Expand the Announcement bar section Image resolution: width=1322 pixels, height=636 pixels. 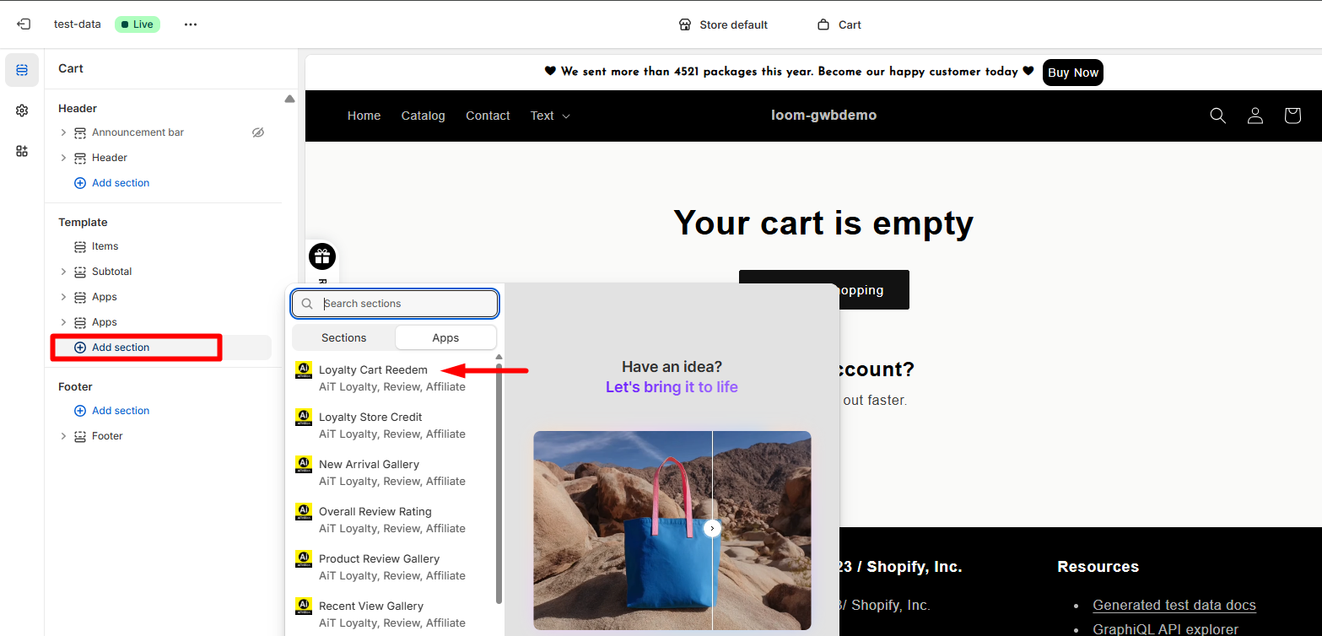pyautogui.click(x=63, y=132)
